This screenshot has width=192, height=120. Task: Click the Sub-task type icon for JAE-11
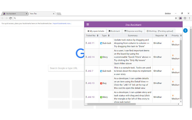(x=101, y=43)
